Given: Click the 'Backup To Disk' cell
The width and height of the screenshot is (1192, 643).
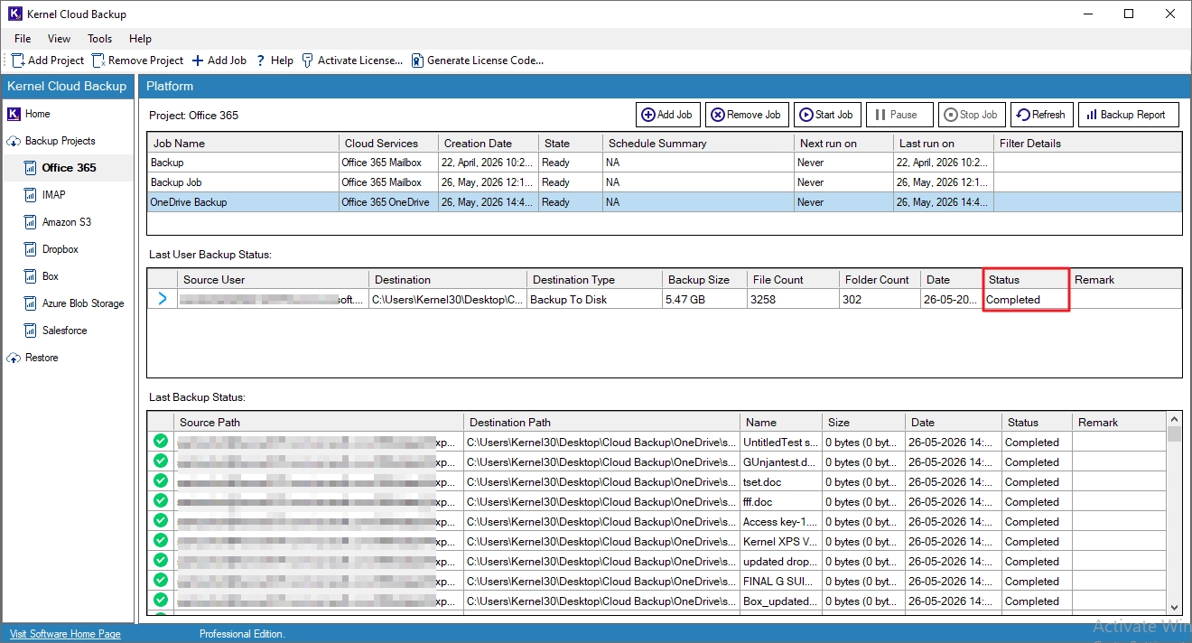Looking at the screenshot, I should 594,300.
